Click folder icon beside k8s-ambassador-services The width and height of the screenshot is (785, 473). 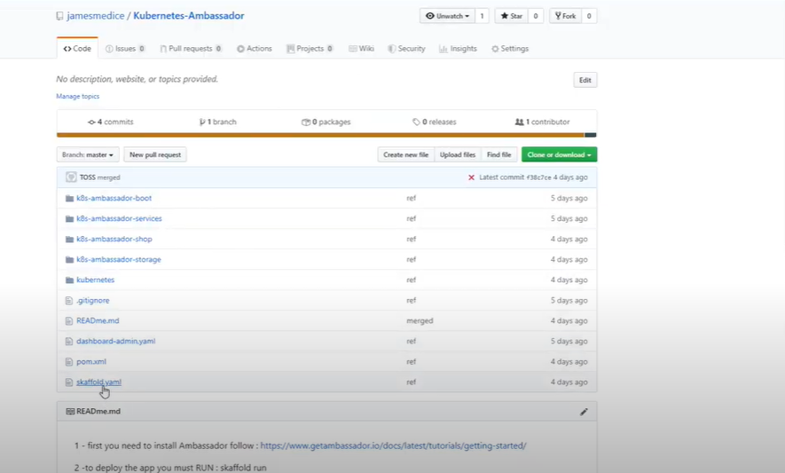coord(69,219)
